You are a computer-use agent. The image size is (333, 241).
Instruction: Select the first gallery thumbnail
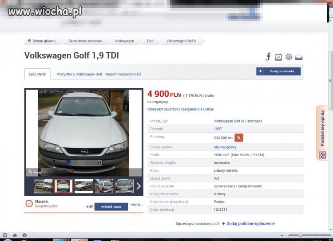pyautogui.click(x=44, y=186)
